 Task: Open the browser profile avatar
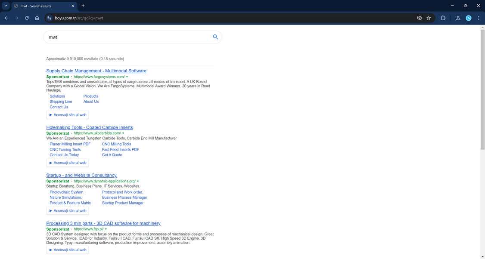(469, 18)
